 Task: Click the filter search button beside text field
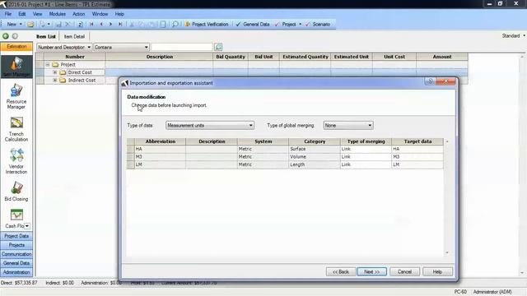pos(218,47)
